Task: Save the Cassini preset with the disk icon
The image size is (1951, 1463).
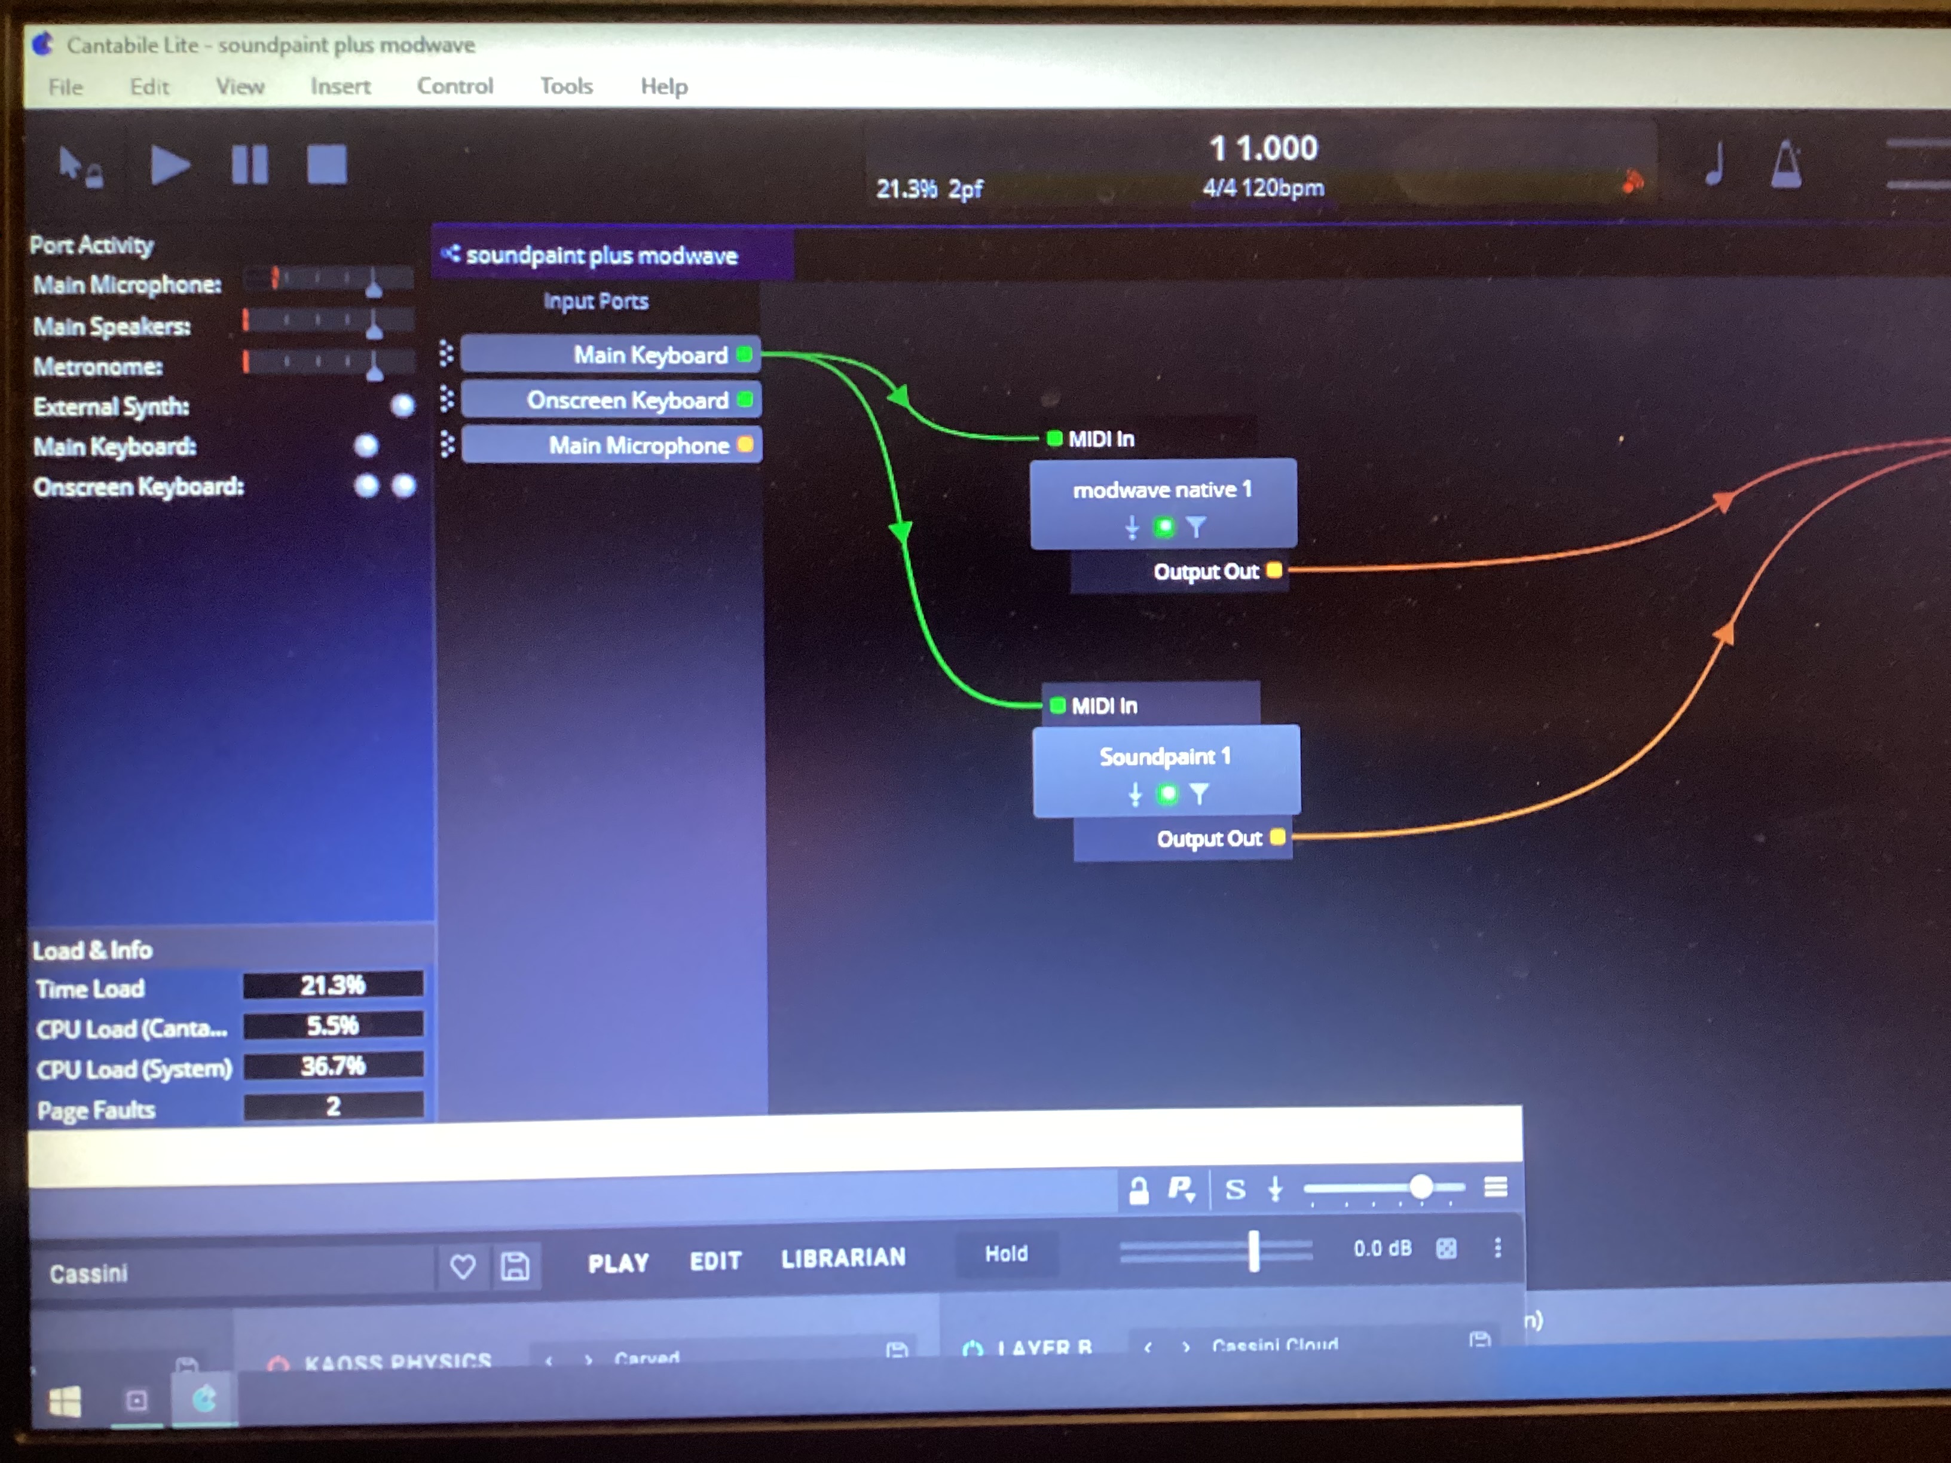Action: click(x=515, y=1266)
